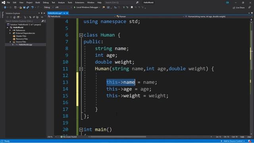
Task: Click the split editor icon above scrollbar
Action: point(251,19)
